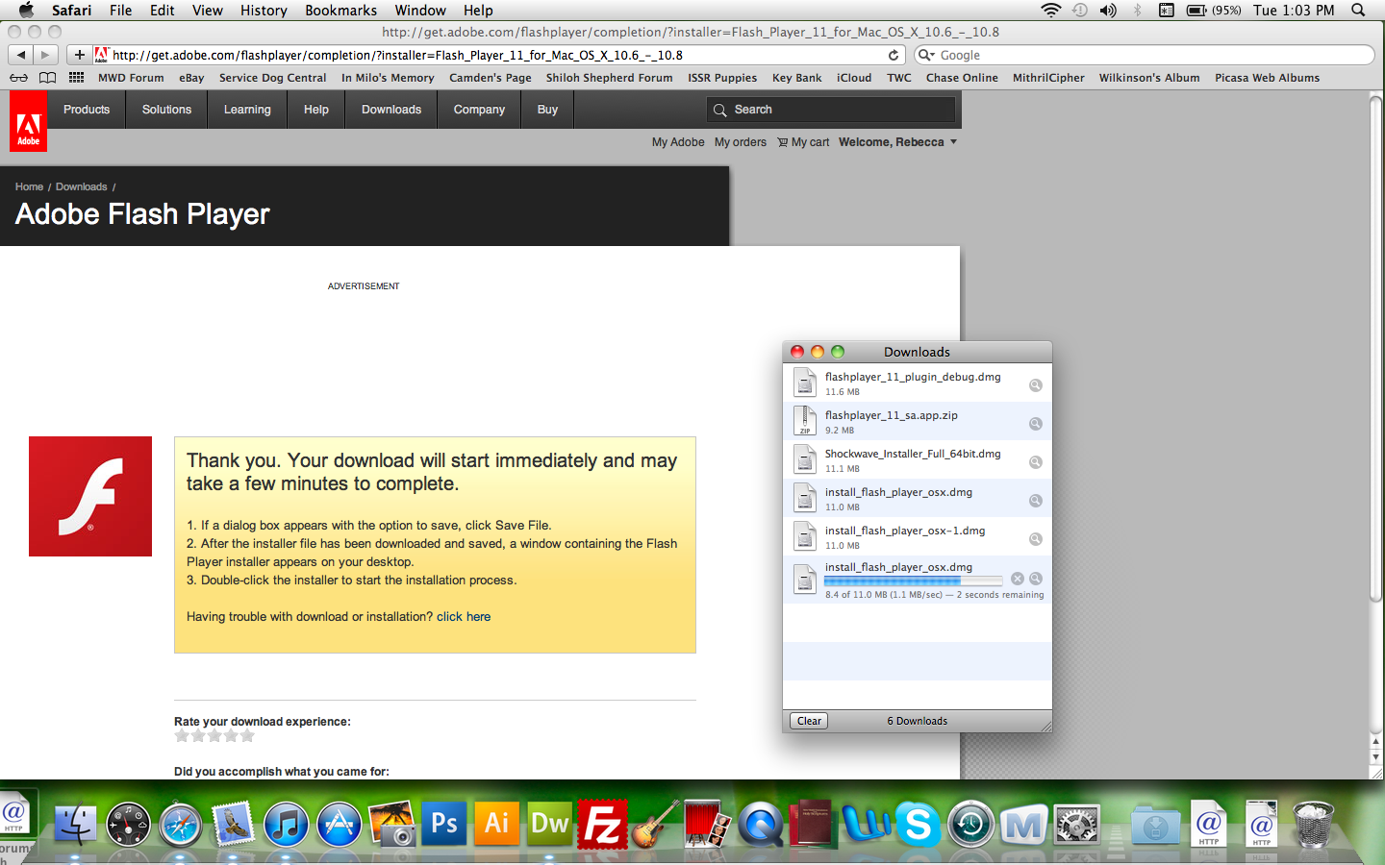Open the Apple menu

26,11
